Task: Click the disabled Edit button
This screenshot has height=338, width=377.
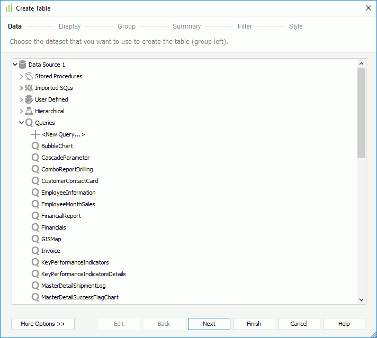Action: [119, 324]
